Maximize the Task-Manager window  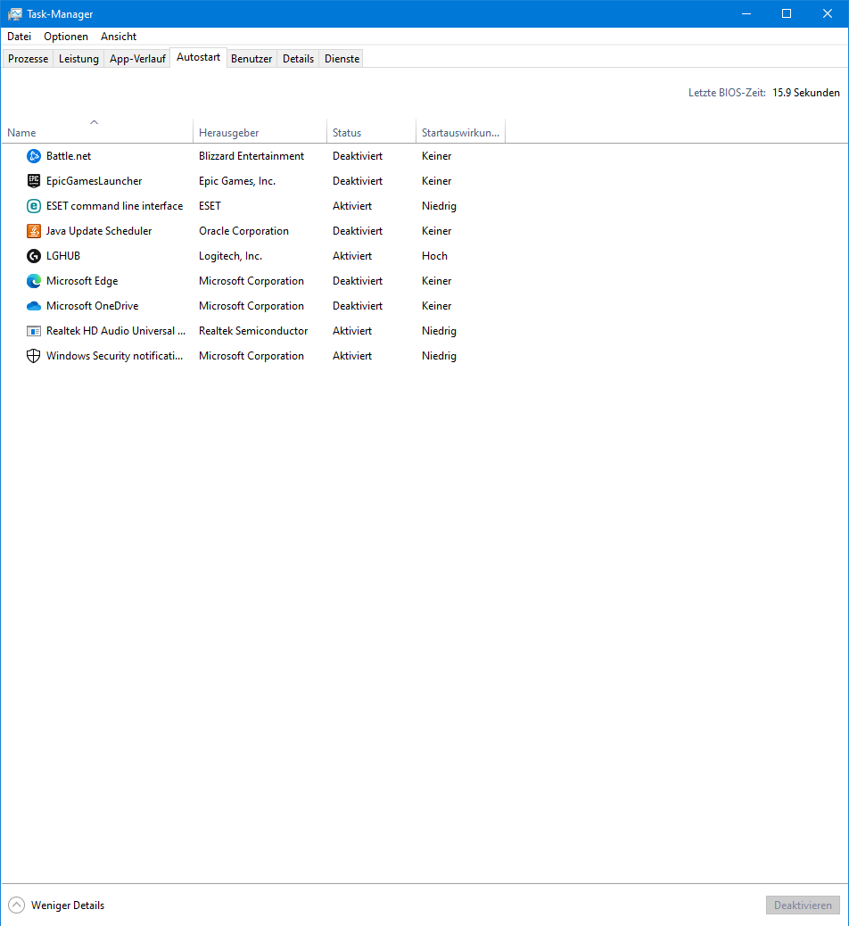[787, 13]
